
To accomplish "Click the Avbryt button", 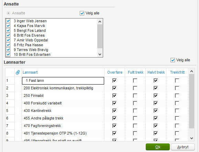I will point(183,147).
